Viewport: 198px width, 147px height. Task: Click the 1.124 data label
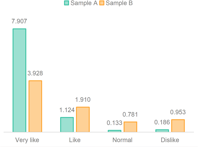67,110
